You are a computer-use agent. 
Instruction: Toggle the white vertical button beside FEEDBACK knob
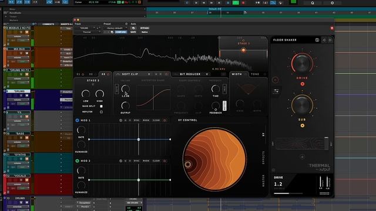pyautogui.click(x=224, y=105)
